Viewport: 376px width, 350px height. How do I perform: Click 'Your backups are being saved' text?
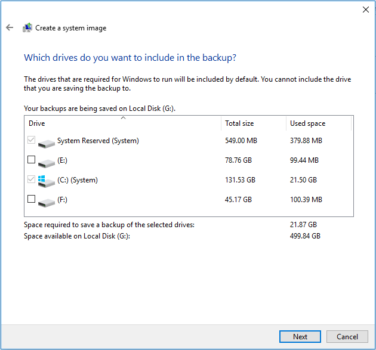(x=100, y=109)
